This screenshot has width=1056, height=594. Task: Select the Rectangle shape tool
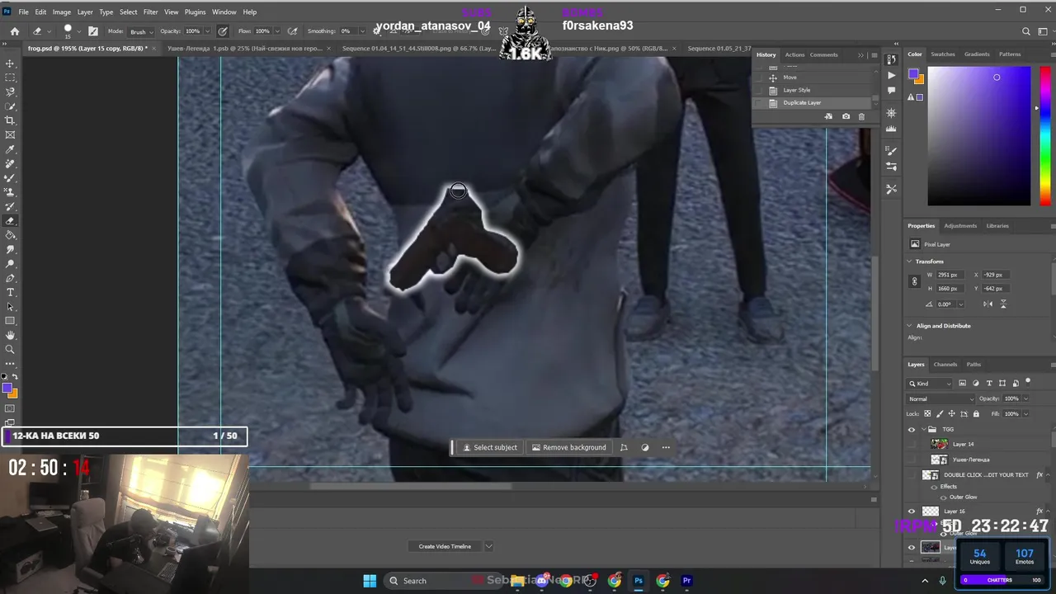pos(10,321)
